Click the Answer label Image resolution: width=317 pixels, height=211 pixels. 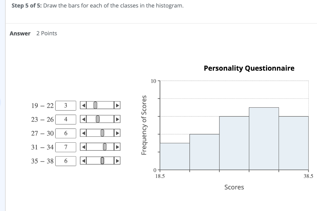tap(20, 33)
